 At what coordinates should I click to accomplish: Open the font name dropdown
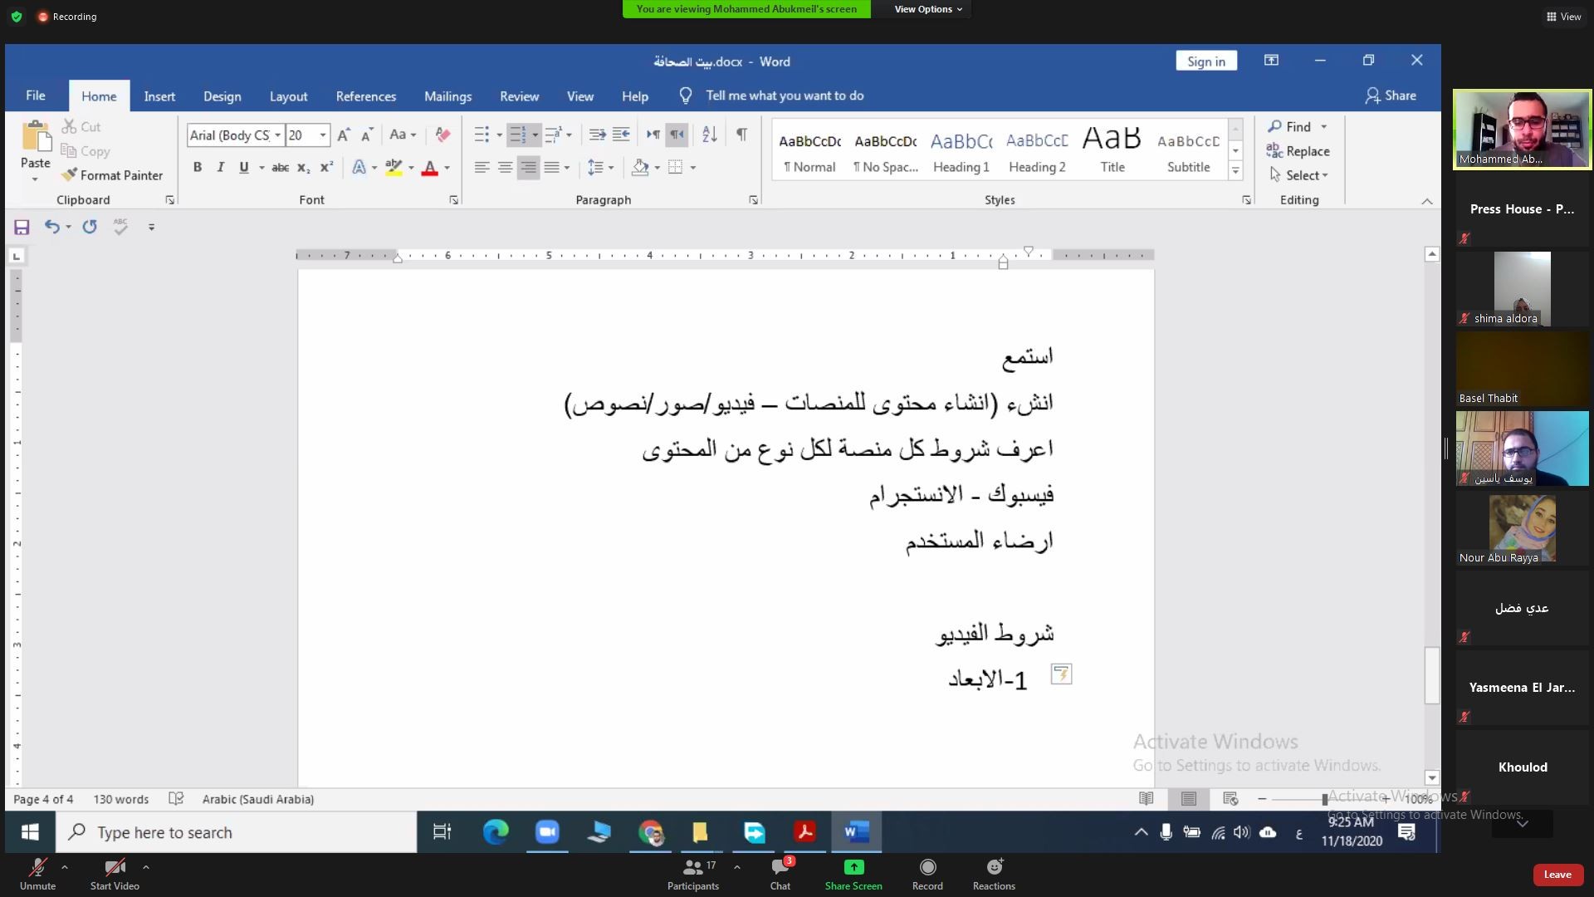coord(277,135)
